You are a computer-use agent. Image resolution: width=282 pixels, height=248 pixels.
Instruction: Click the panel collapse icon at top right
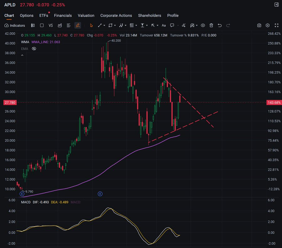tap(276, 5)
